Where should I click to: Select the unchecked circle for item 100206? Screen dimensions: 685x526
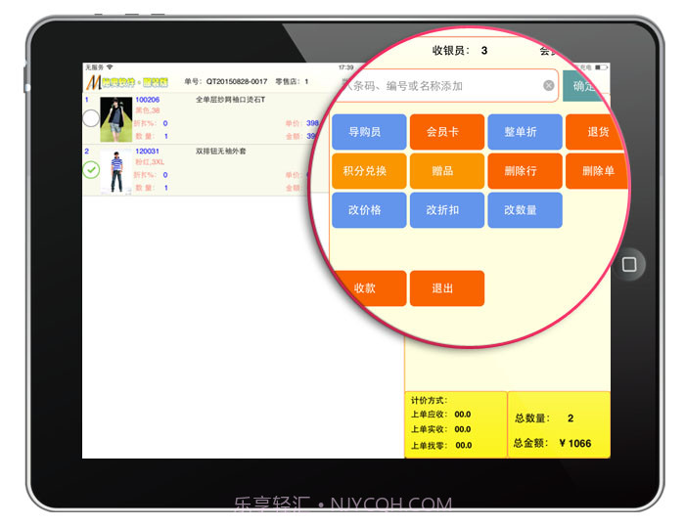pyautogui.click(x=91, y=118)
